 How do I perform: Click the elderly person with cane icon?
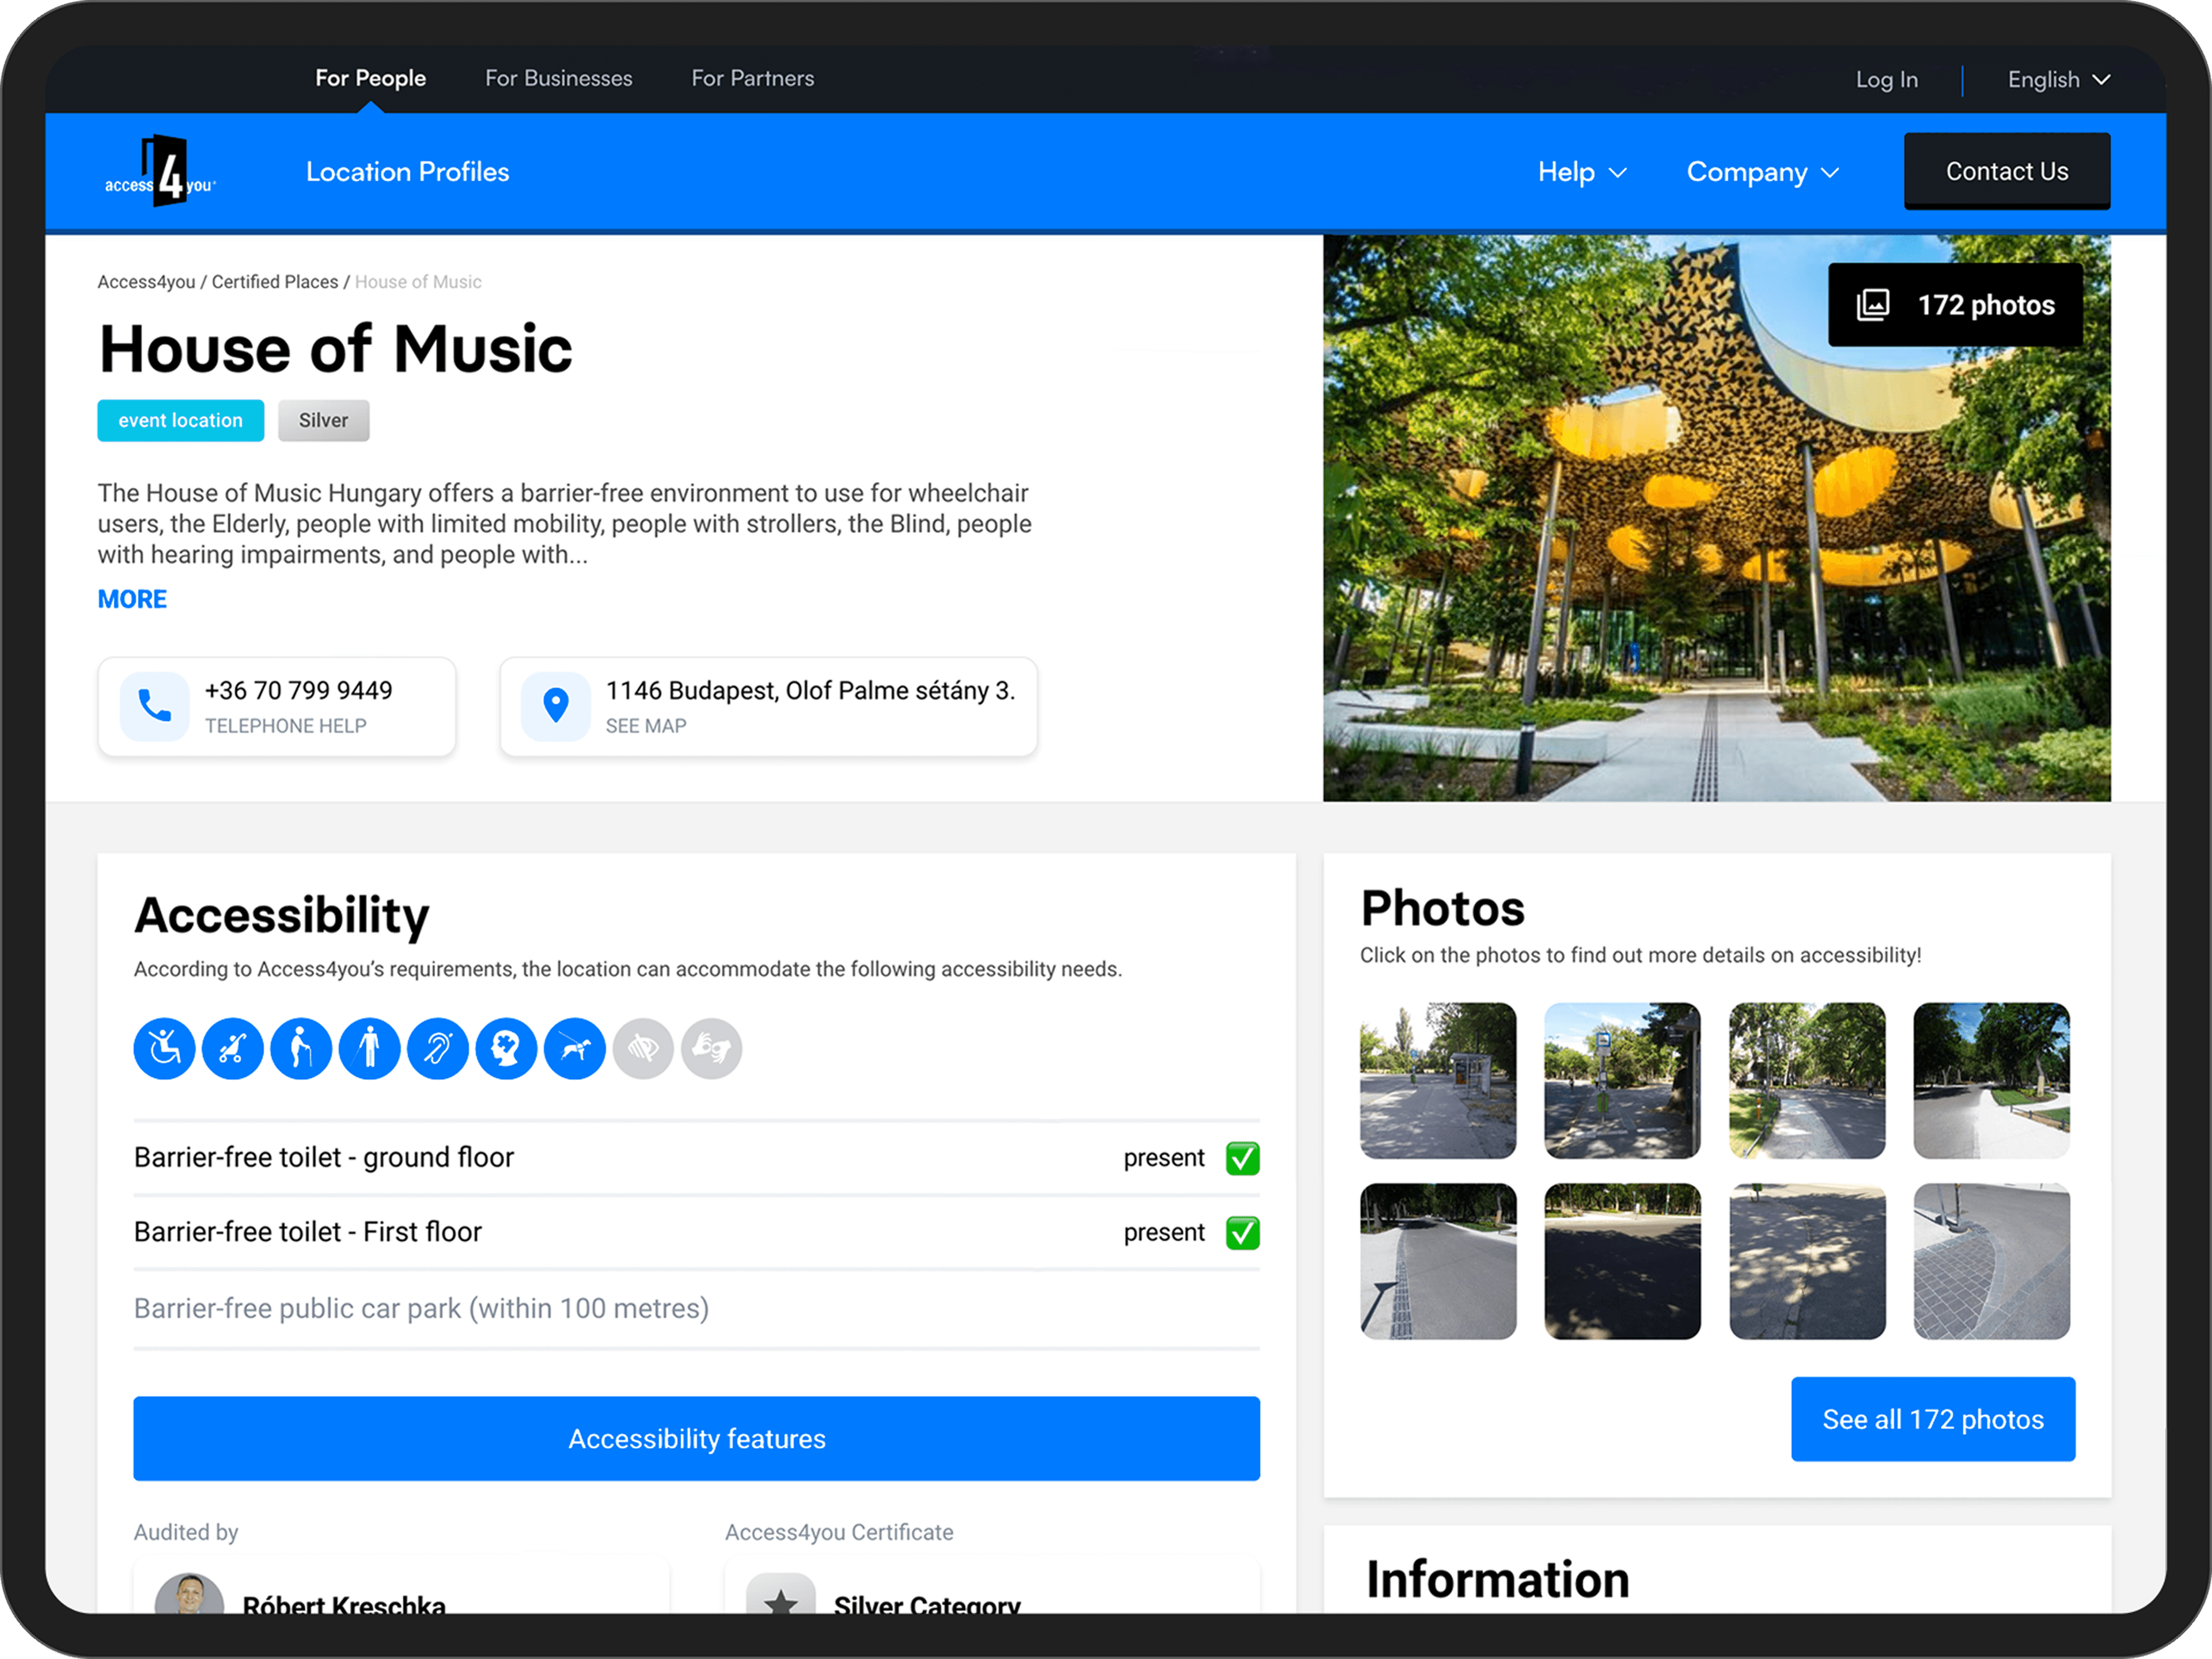click(x=301, y=1048)
